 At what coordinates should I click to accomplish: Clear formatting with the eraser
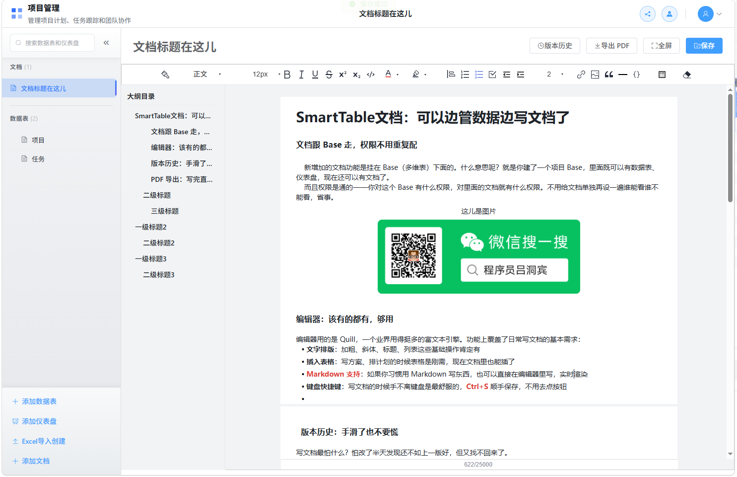(x=687, y=75)
